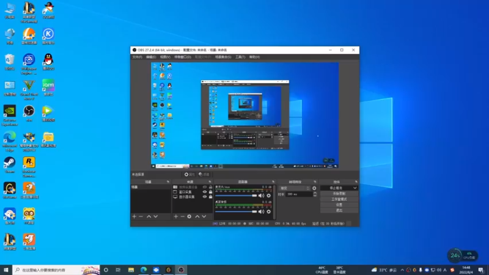
Task: Open the OBS shortcut on the desktop
Action: click(29, 113)
